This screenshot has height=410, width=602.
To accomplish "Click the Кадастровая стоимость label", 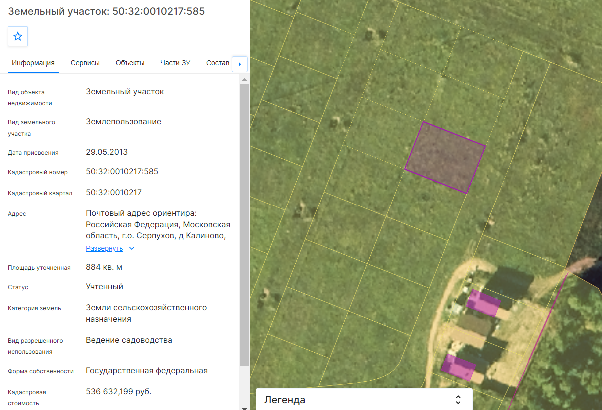I will [x=27, y=398].
